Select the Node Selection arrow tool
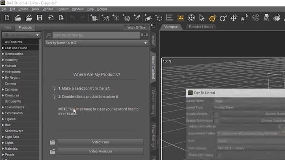285x160 pixels. click(x=202, y=18)
